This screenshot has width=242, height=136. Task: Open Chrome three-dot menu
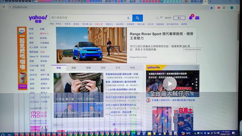tap(237, 7)
